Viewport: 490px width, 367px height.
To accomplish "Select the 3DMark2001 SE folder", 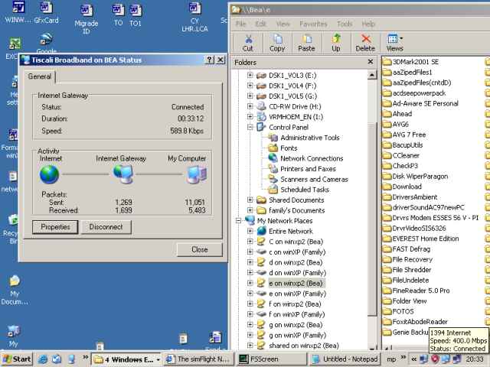I will [413, 61].
